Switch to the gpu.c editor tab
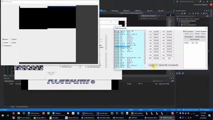This screenshot has height=120, width=213. (x=105, y=11)
